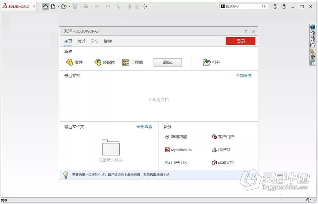318x204 pixels.
Task: Click the red 登录 login button
Action: (240, 41)
